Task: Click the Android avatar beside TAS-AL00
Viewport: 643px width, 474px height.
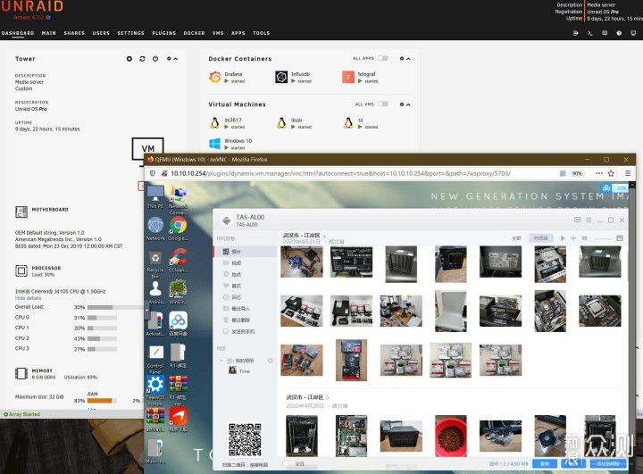Action: (x=226, y=220)
